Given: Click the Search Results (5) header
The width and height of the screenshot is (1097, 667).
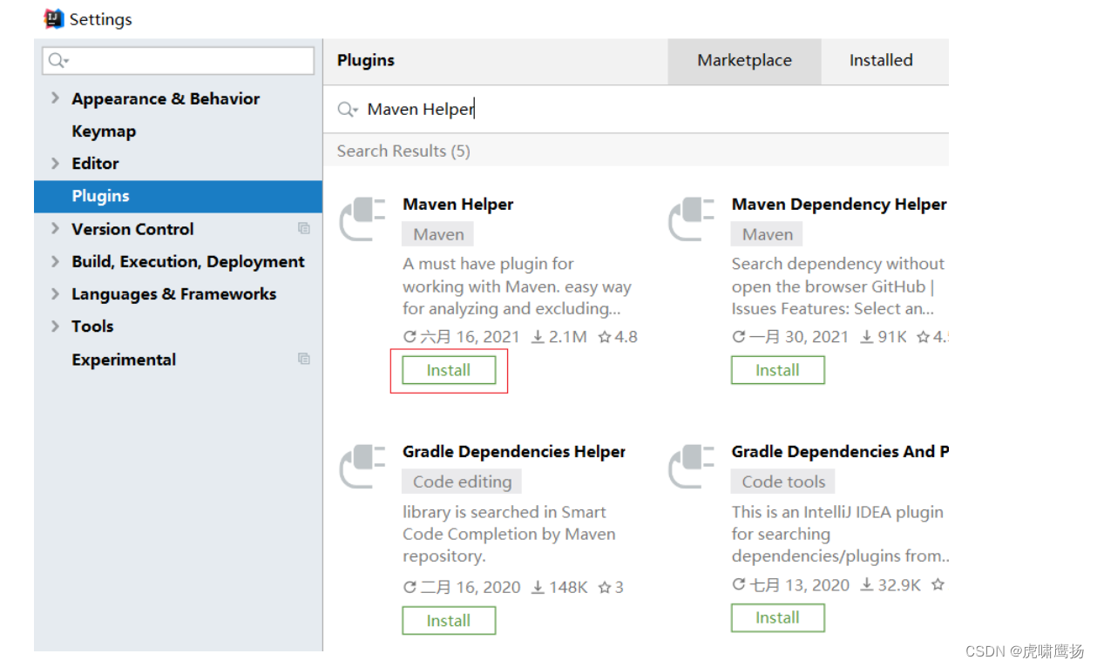Looking at the screenshot, I should (x=403, y=151).
